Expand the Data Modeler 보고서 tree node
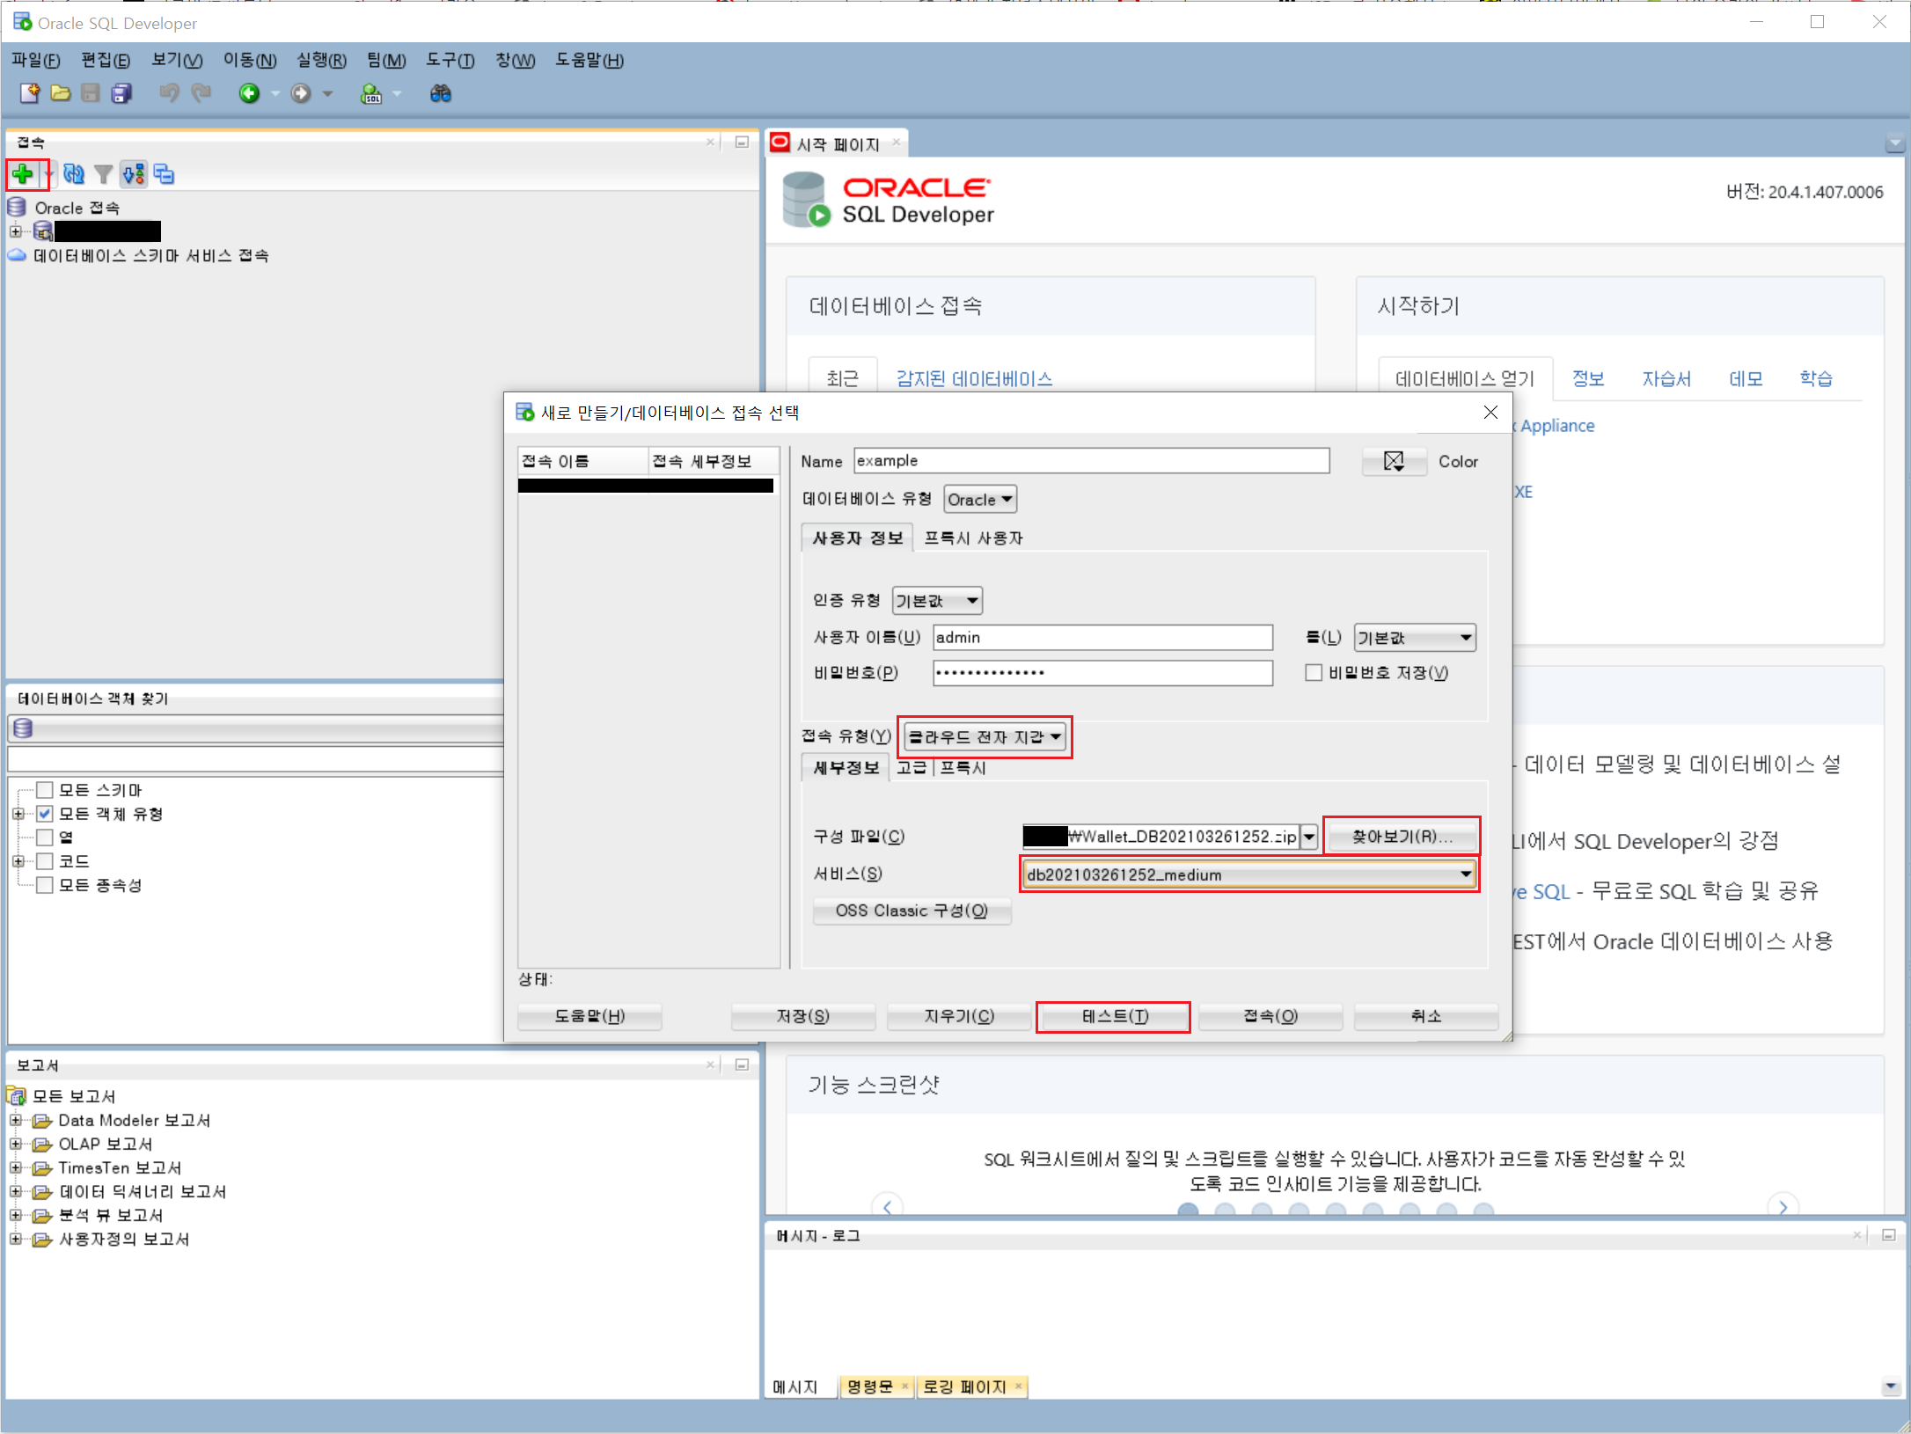 [15, 1120]
